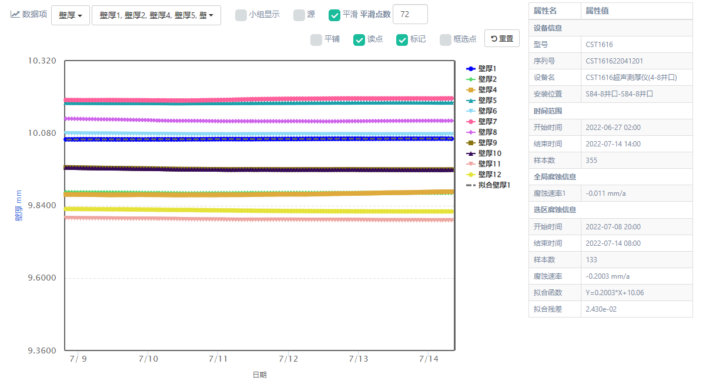The image size is (706, 384).
Task: Click the 全局腐蚀信息 section header
Action: pos(611,177)
